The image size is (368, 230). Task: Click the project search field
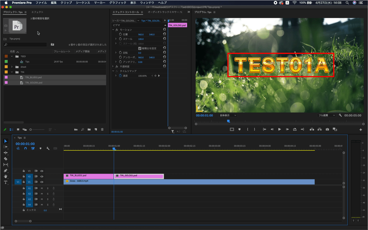[x=25, y=45]
